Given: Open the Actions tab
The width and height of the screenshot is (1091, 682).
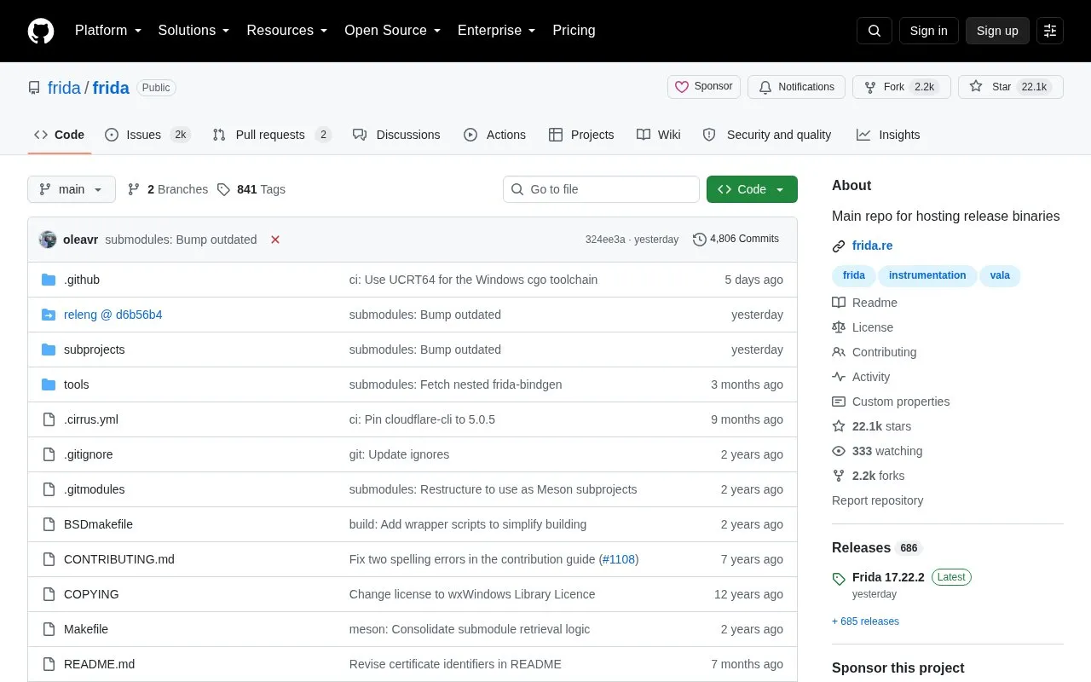Looking at the screenshot, I should tap(495, 135).
